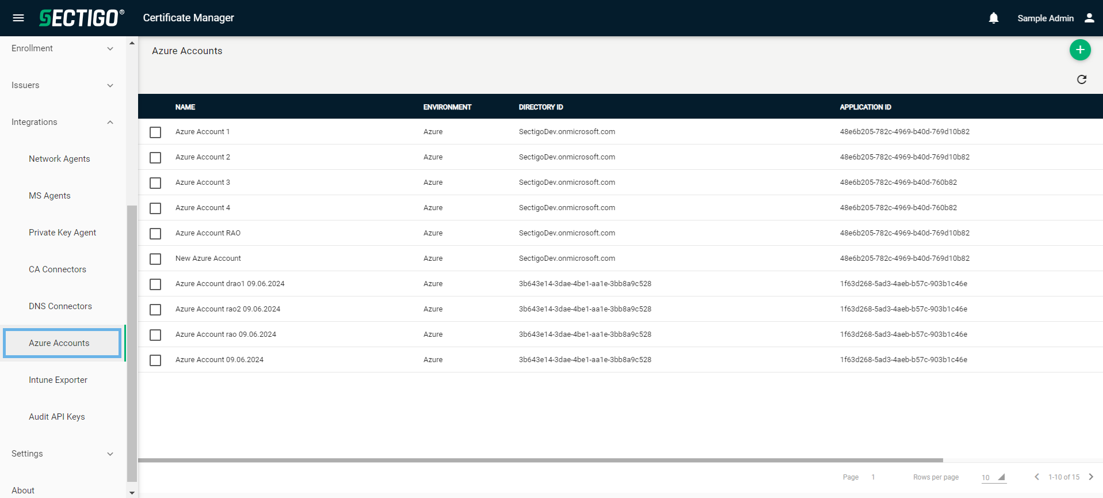Go to the previous page arrow
1103x498 pixels.
pos(1037,477)
